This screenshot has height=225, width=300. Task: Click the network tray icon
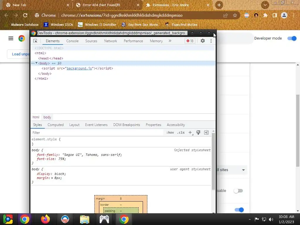(264, 219)
